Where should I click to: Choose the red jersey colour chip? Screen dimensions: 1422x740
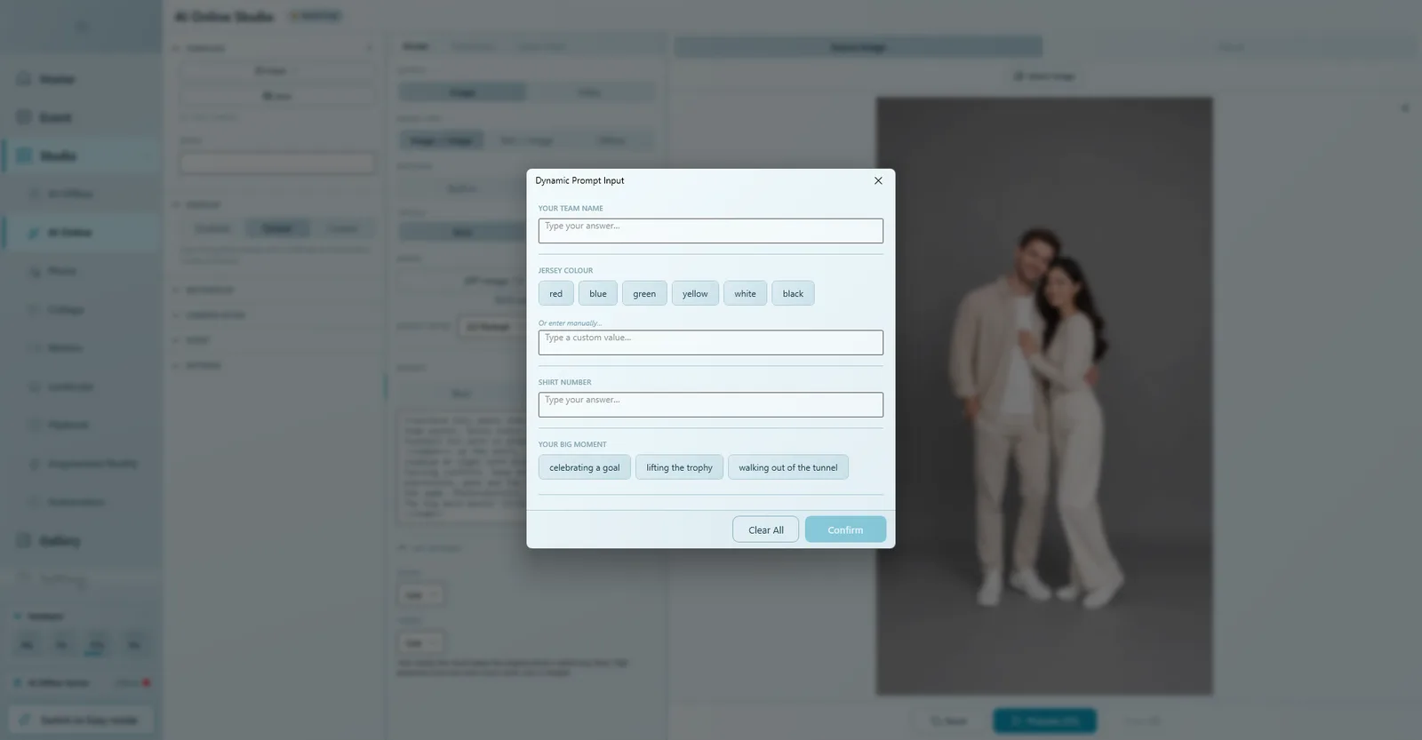(555, 294)
